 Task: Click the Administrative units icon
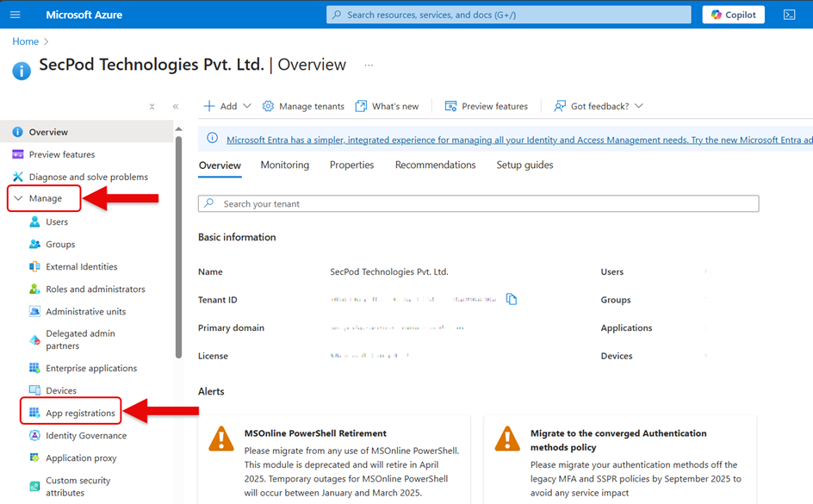pos(34,312)
